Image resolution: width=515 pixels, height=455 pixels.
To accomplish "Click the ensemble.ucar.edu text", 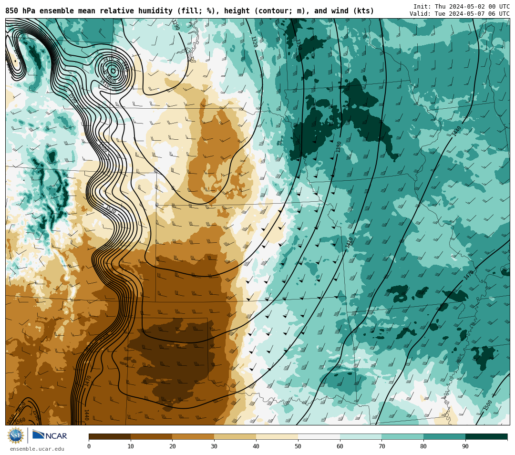I will (37, 449).
